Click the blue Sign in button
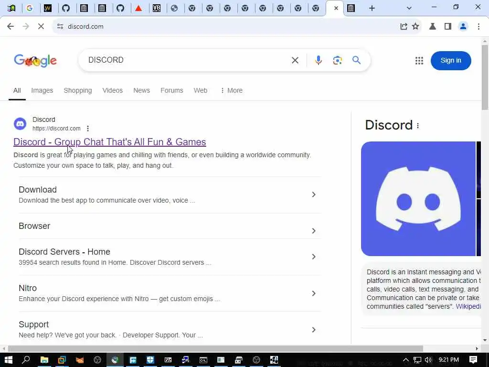489x367 pixels. pos(451,61)
